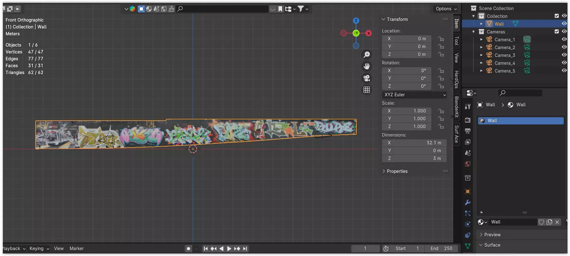The image size is (570, 256).
Task: Collapse the Surface panel
Action: 481,245
